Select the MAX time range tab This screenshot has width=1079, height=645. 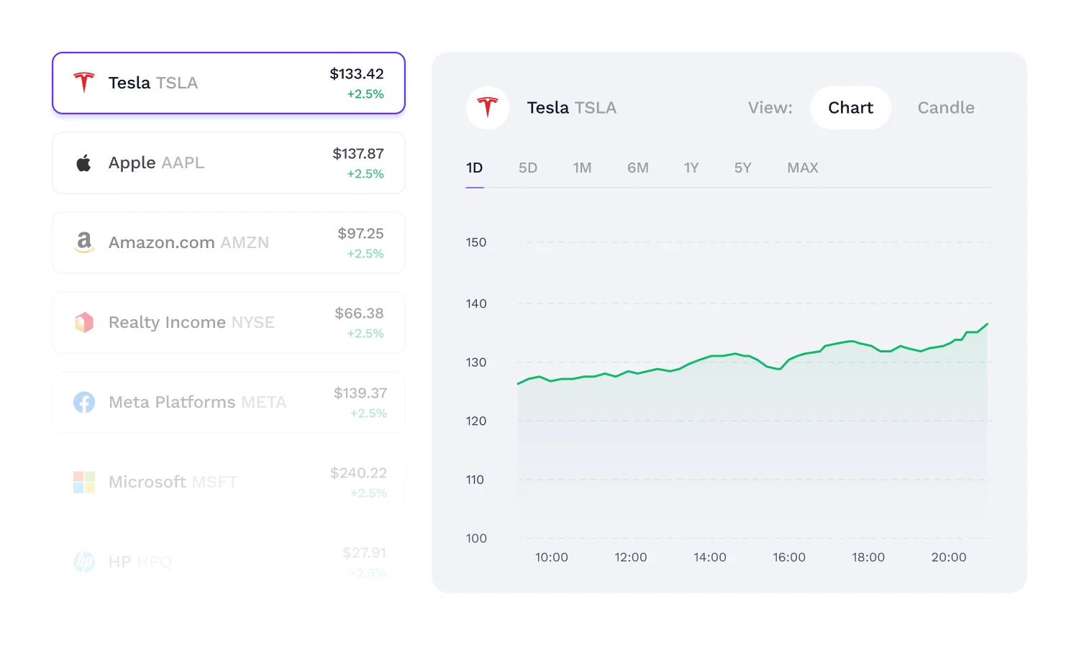802,168
